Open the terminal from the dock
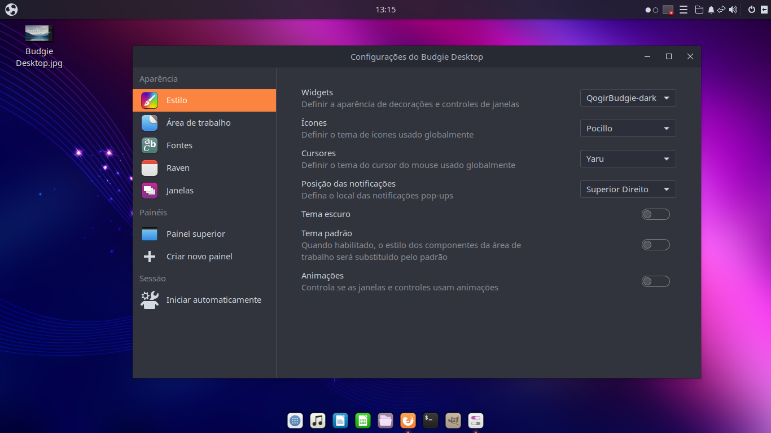The width and height of the screenshot is (771, 433). coord(430,421)
